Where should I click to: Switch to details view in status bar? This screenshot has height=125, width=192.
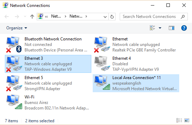point(179,121)
